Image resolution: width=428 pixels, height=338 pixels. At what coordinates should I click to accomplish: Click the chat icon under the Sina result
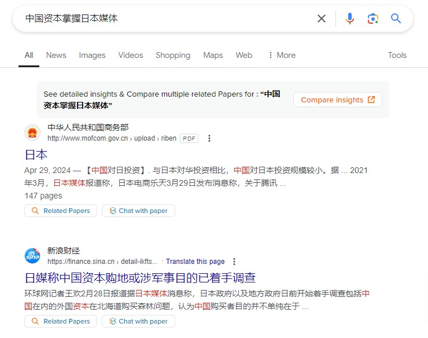pos(113,321)
